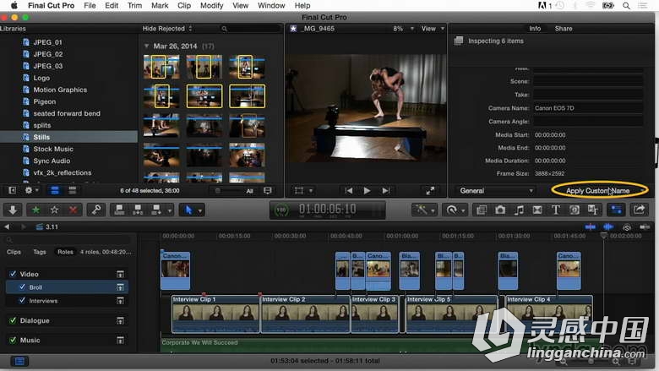Toggle viewer full screen playback icon
The width and height of the screenshot is (659, 371).
[430, 191]
